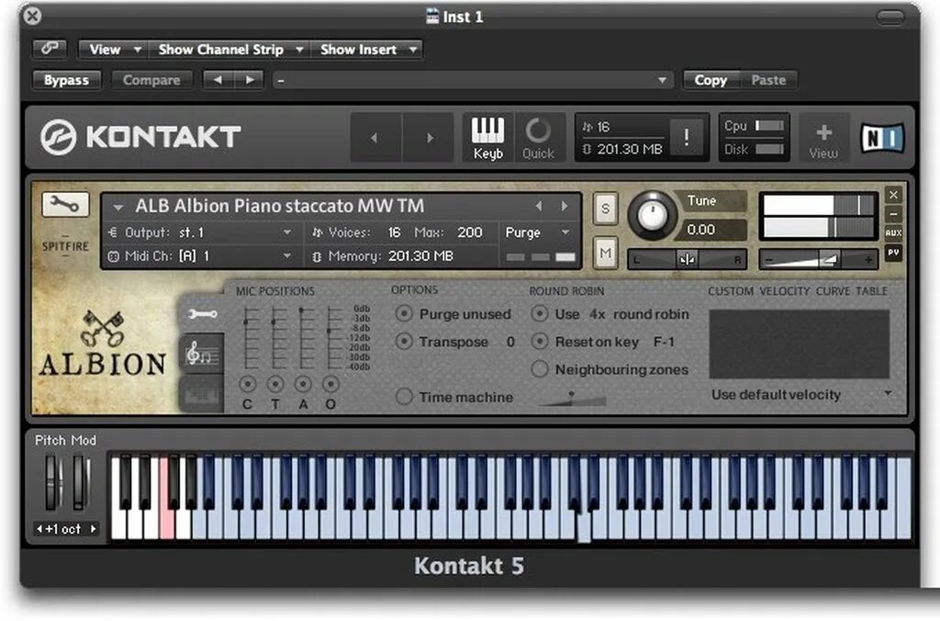Open Show Insert dropdown

coord(367,50)
